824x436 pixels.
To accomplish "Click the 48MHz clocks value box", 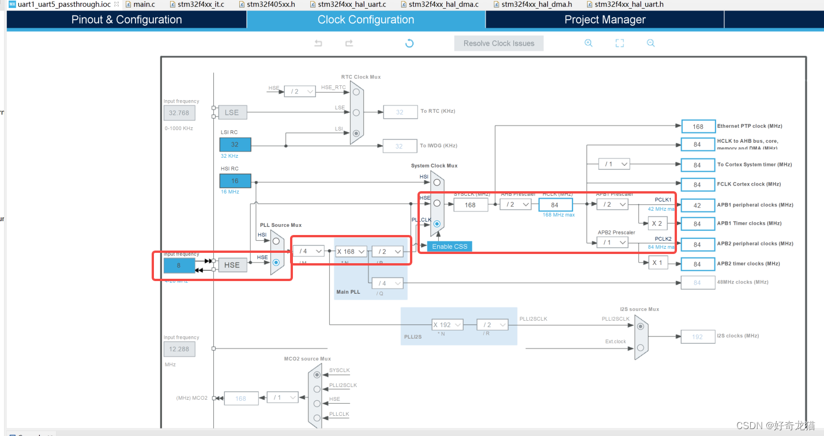I will pos(698,282).
